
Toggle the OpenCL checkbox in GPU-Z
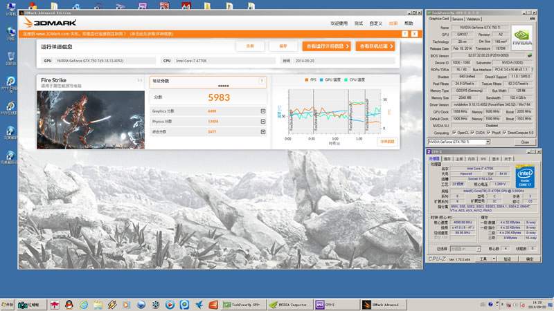pyautogui.click(x=455, y=132)
